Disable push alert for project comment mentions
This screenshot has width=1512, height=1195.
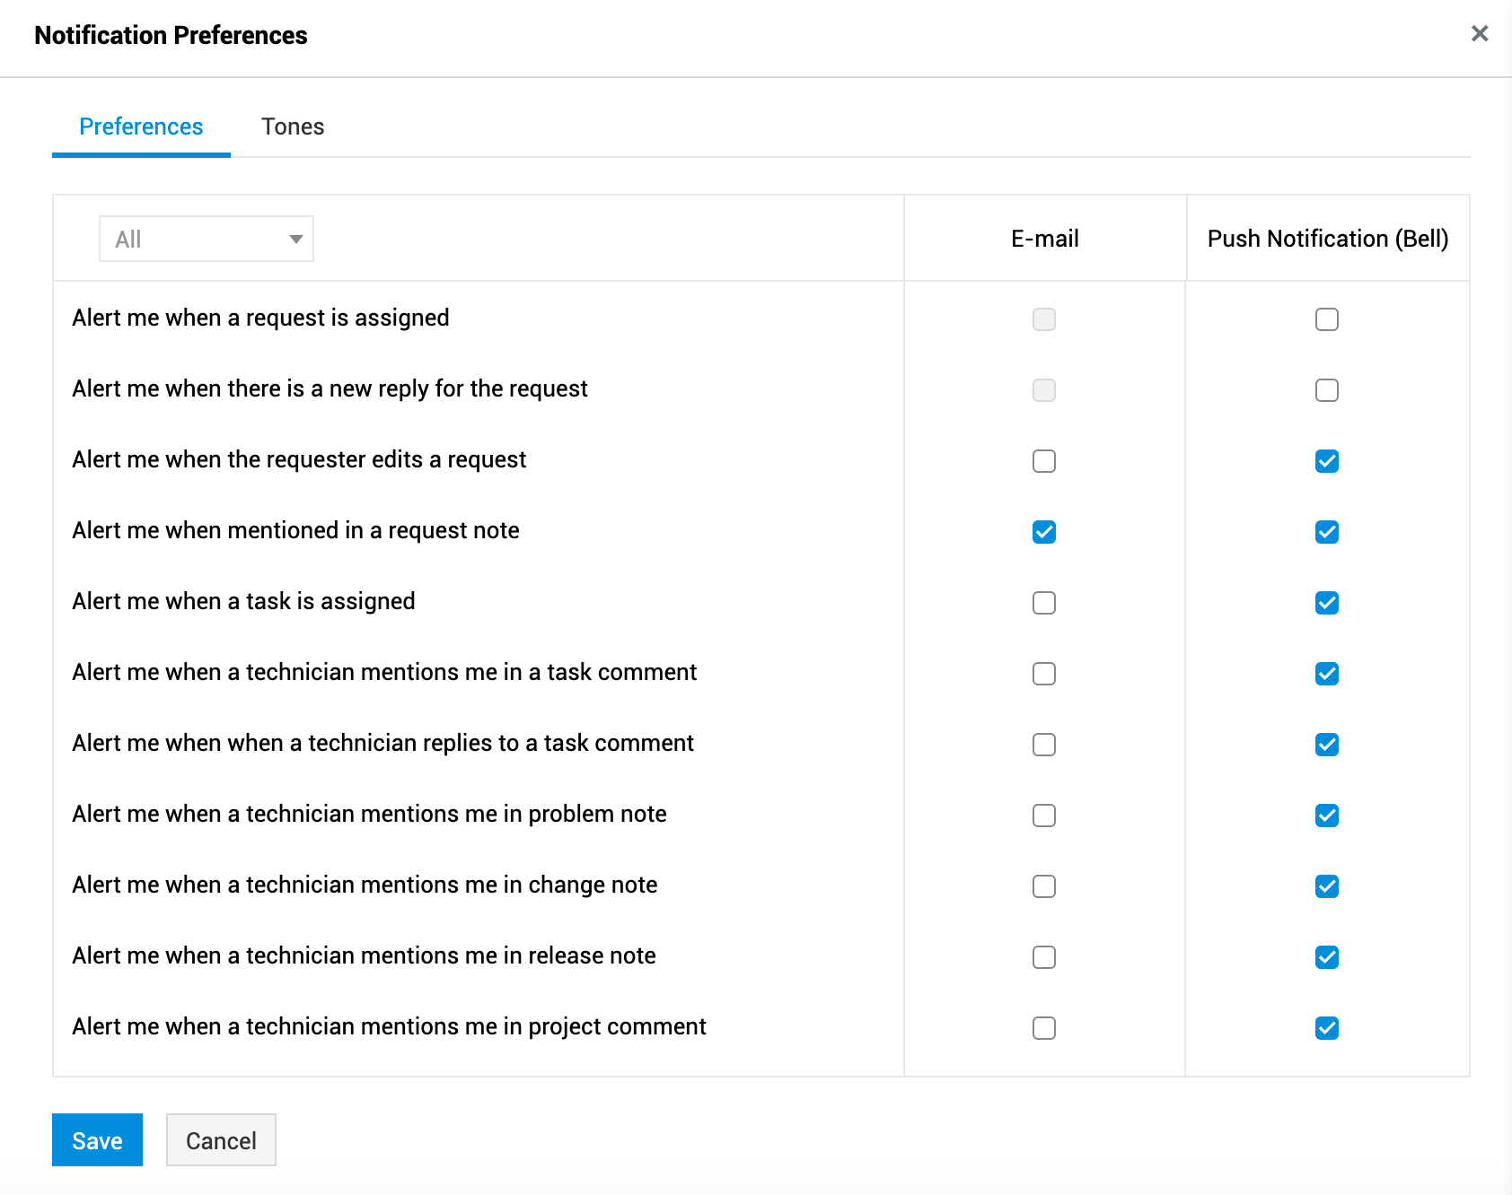pyautogui.click(x=1327, y=1028)
